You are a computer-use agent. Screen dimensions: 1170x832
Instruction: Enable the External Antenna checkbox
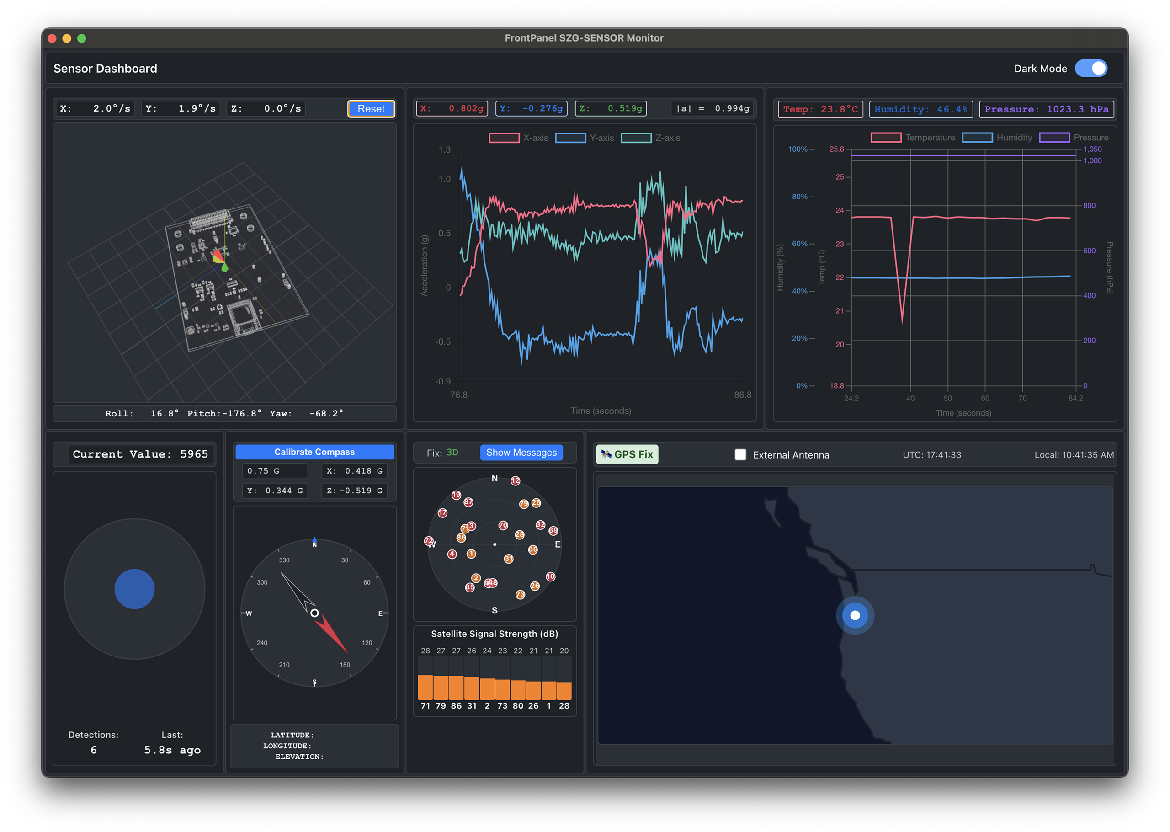pyautogui.click(x=740, y=455)
